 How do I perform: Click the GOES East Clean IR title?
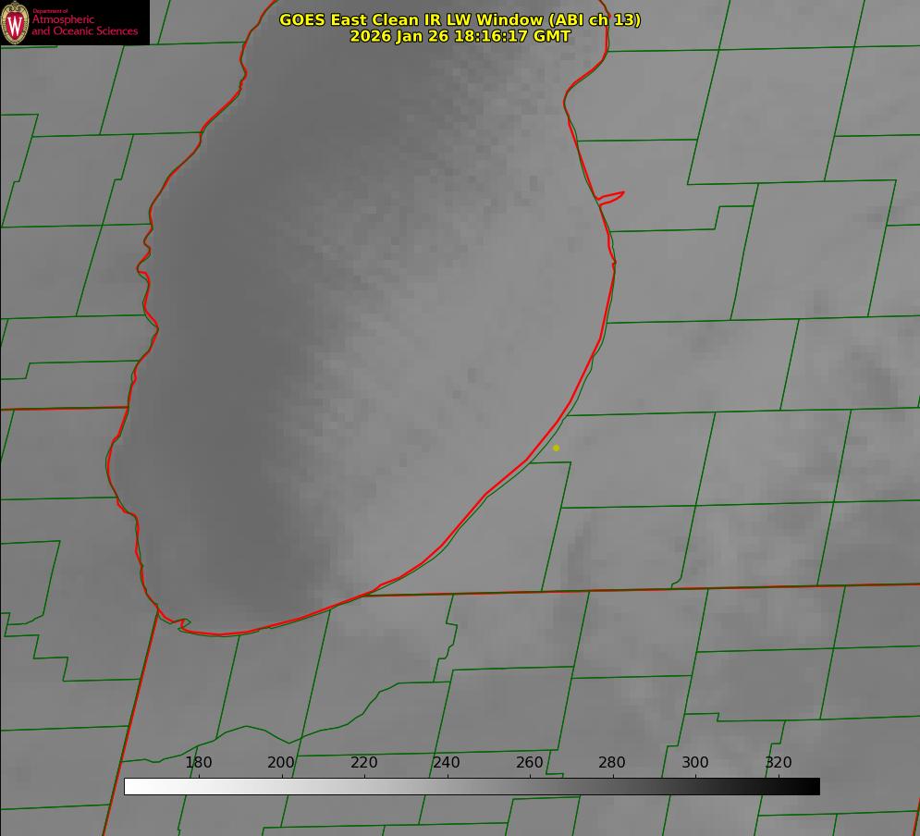[x=460, y=19]
